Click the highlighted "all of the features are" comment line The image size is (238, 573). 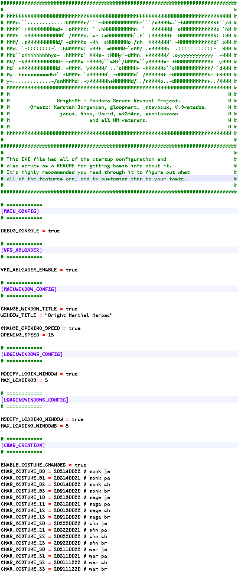tap(96, 179)
